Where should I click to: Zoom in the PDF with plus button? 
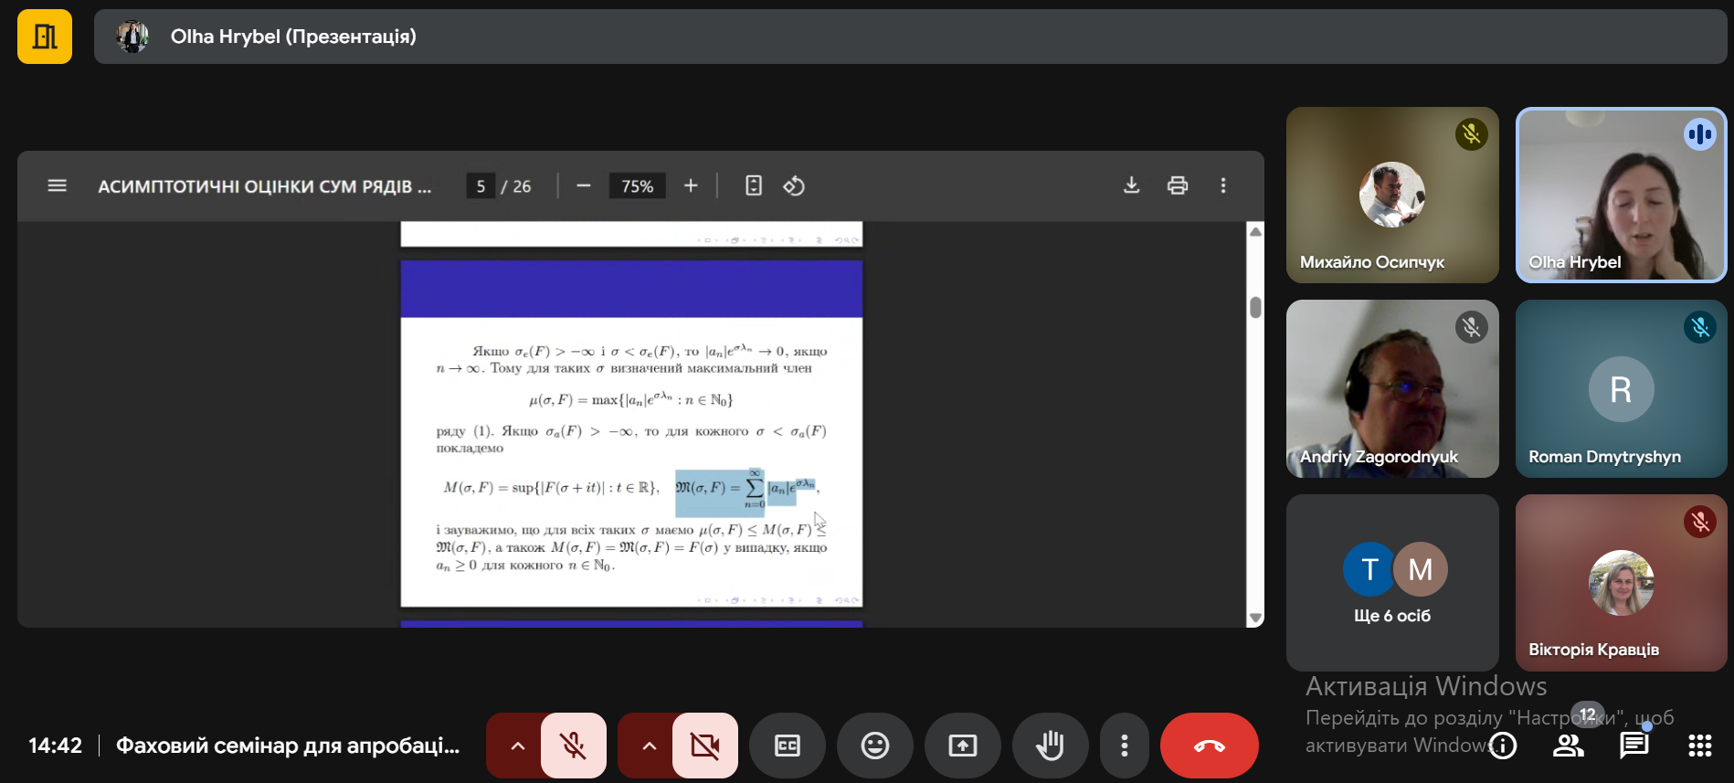(x=691, y=186)
